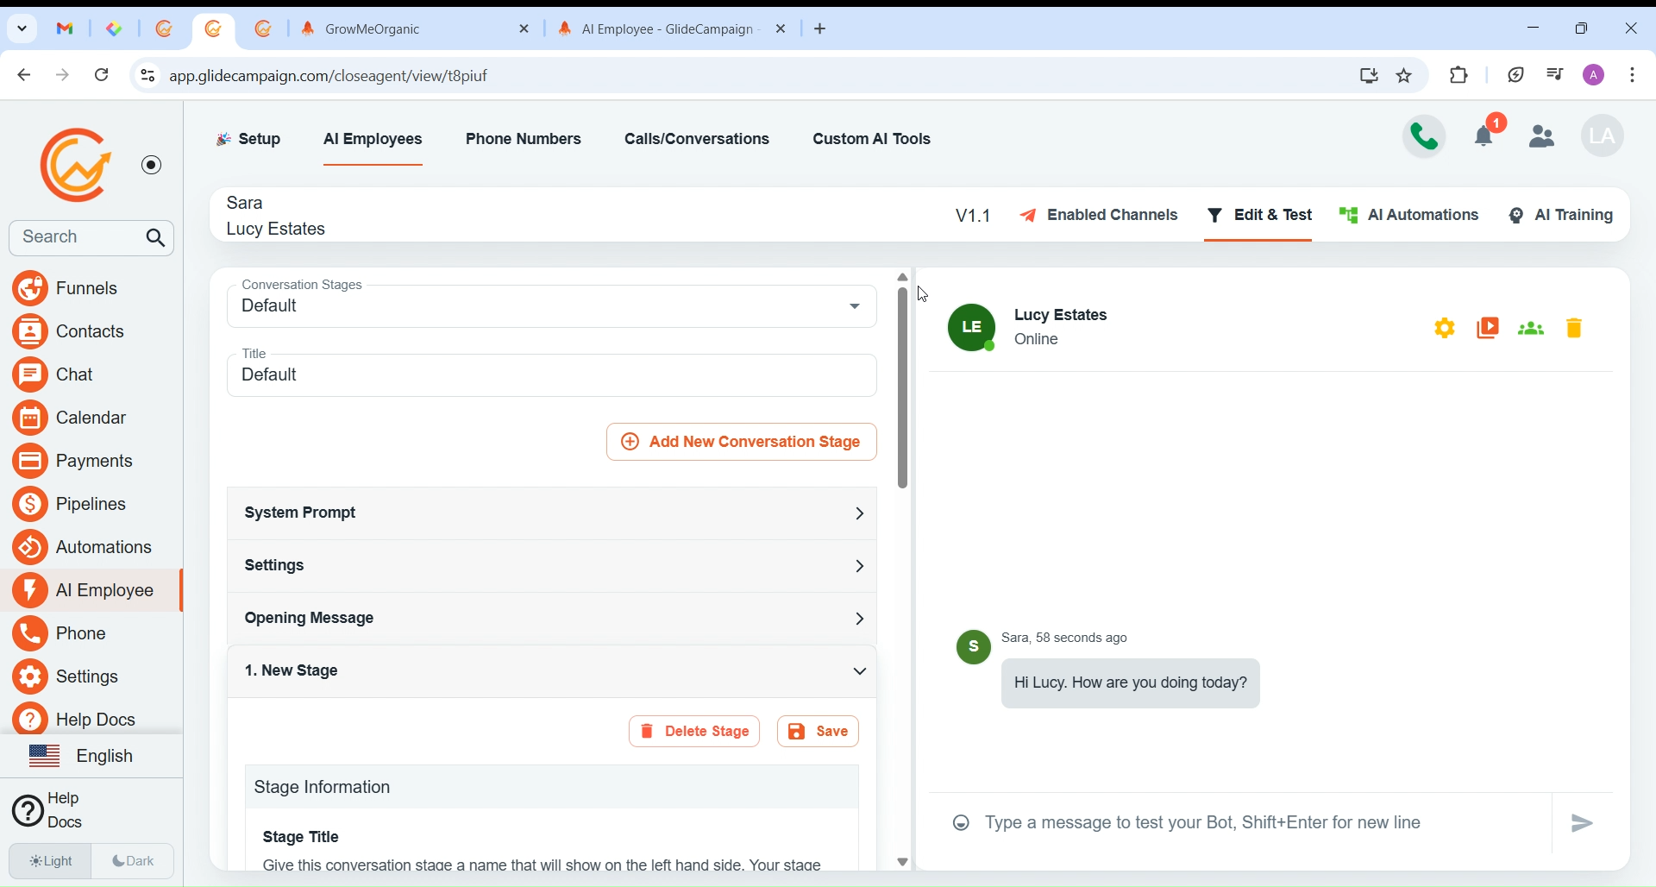This screenshot has height=887, width=1656.
Task: Toggle the sidebar collapse radio icon
Action: point(152,165)
